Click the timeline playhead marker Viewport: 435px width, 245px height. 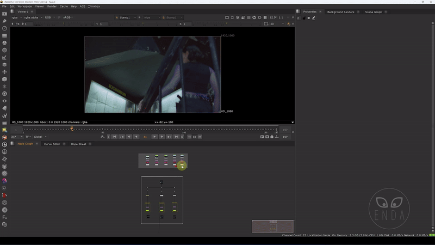tap(71, 129)
